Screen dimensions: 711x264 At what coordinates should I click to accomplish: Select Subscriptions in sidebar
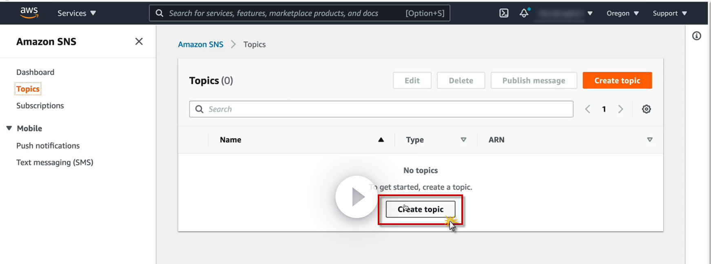point(40,106)
